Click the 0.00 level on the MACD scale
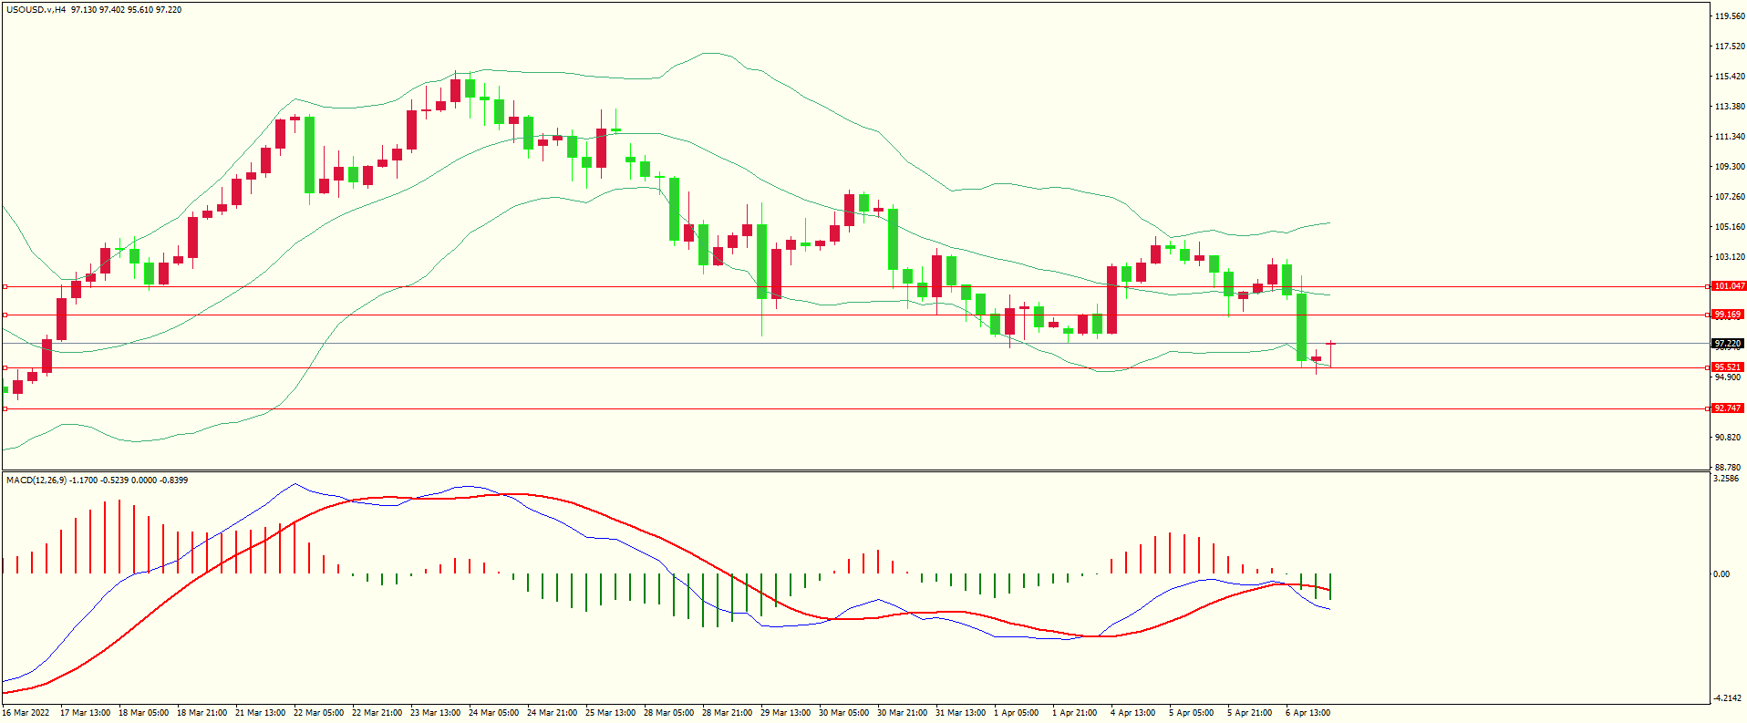The width and height of the screenshot is (1747, 723). click(1721, 573)
